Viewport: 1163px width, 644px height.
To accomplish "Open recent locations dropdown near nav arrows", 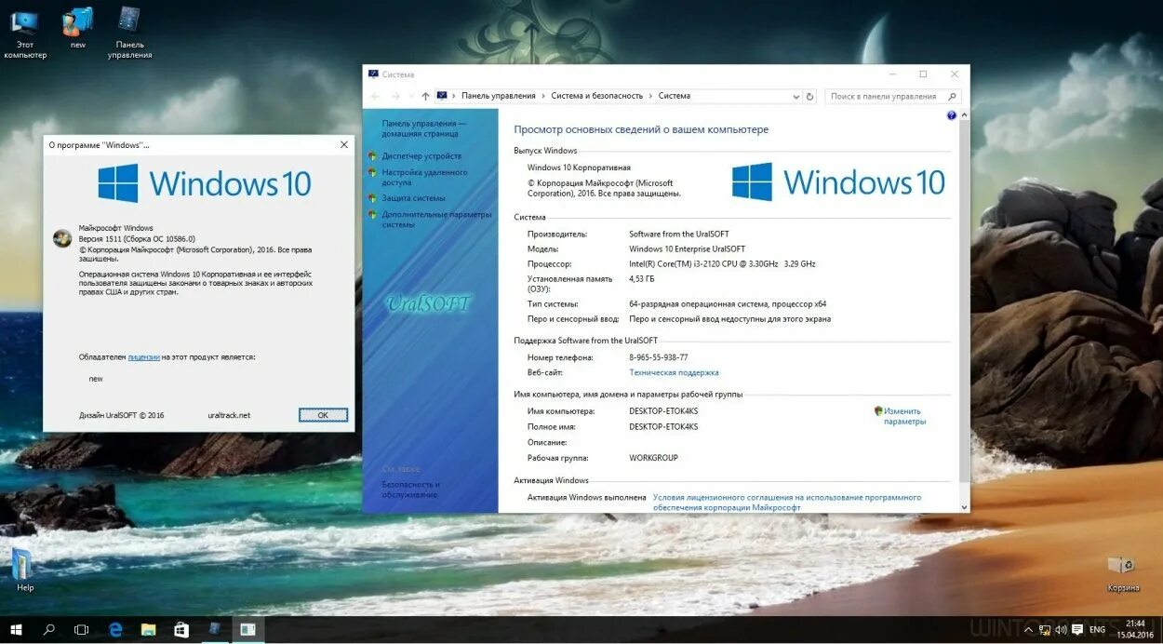I will (x=410, y=96).
